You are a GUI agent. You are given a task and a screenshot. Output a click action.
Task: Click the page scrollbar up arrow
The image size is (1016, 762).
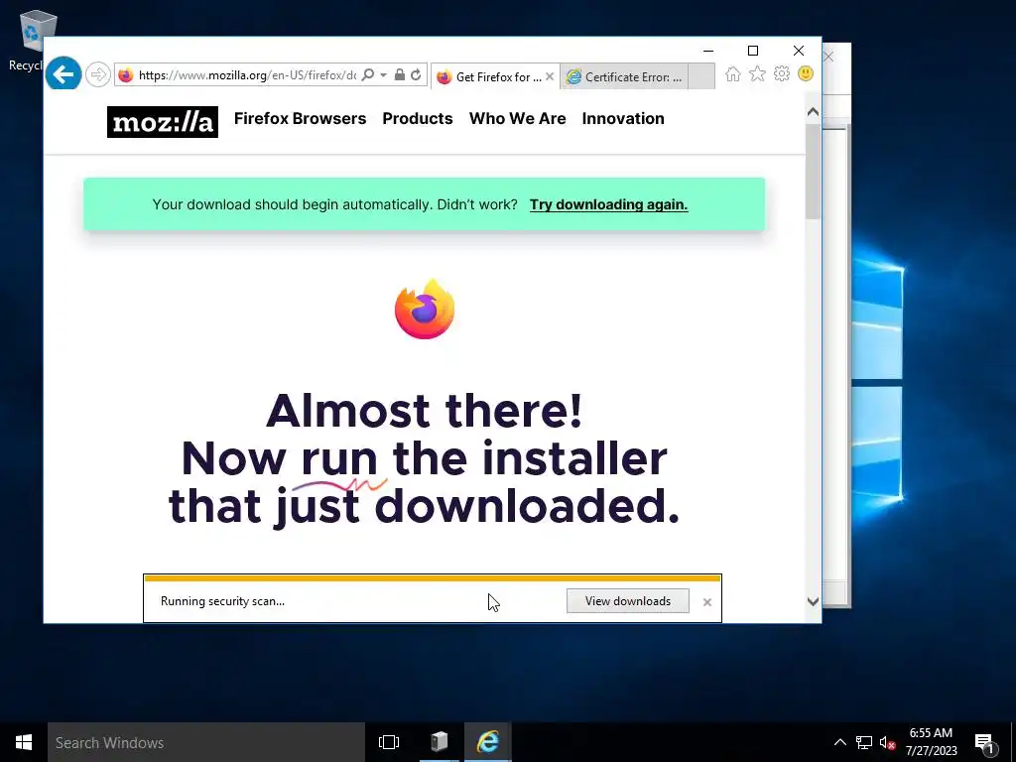(814, 112)
